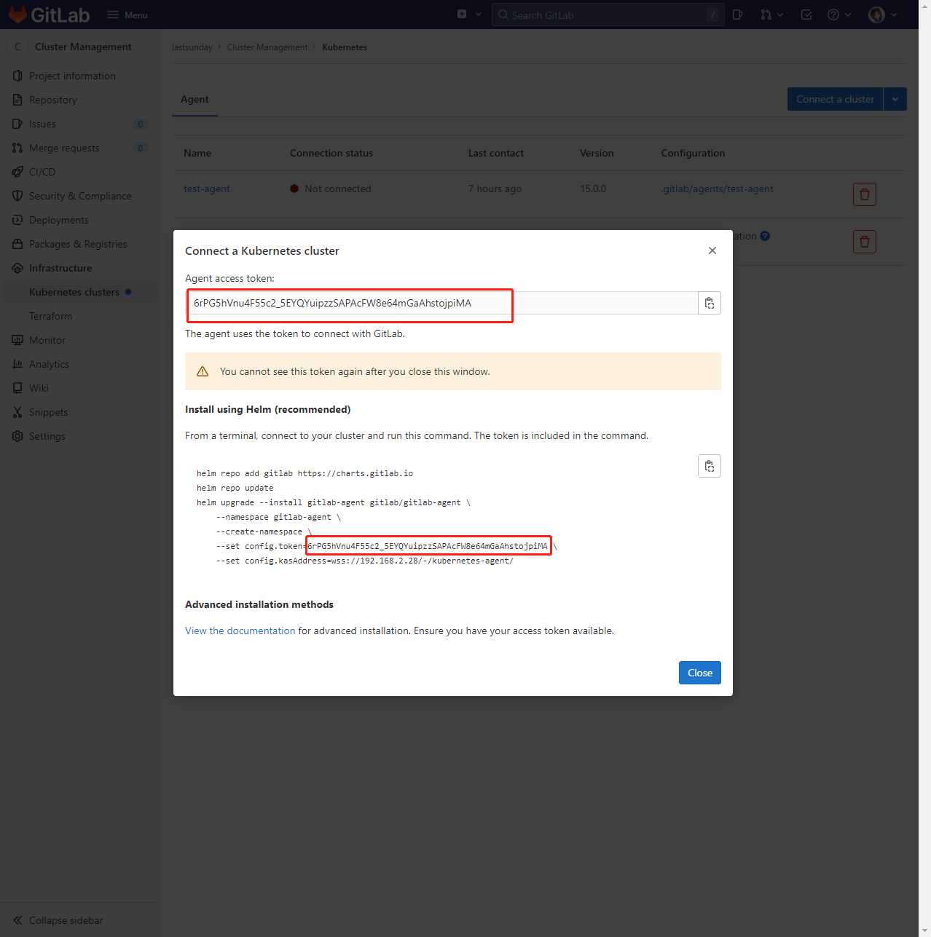The height and width of the screenshot is (937, 931).
Task: Open Snippets in sidebar
Action: click(x=80, y=412)
